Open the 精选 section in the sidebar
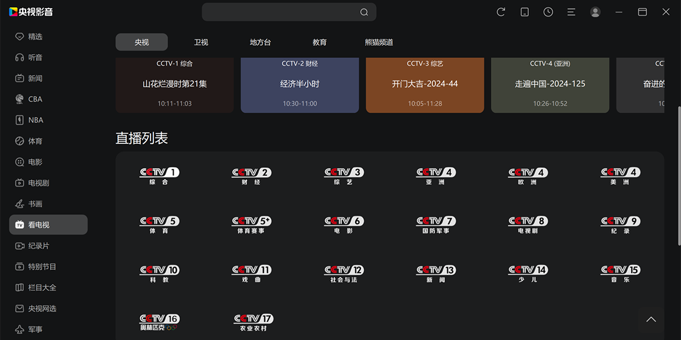Screen dimensions: 681x340 [x=35, y=36]
